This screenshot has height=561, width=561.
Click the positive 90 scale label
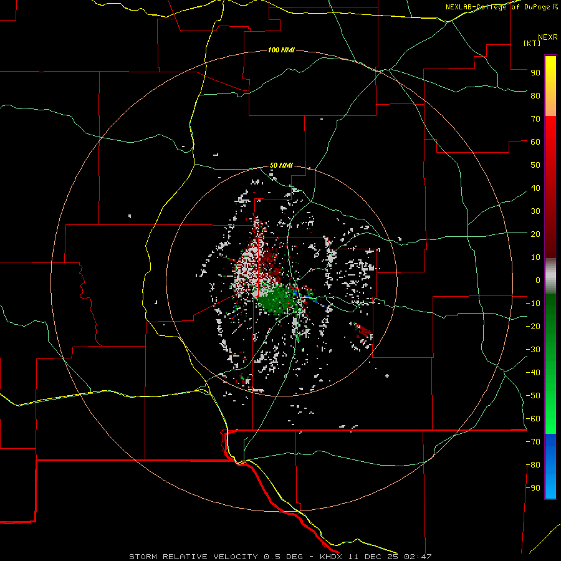535,73
